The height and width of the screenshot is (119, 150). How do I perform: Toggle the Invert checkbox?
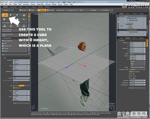click(x=131, y=76)
